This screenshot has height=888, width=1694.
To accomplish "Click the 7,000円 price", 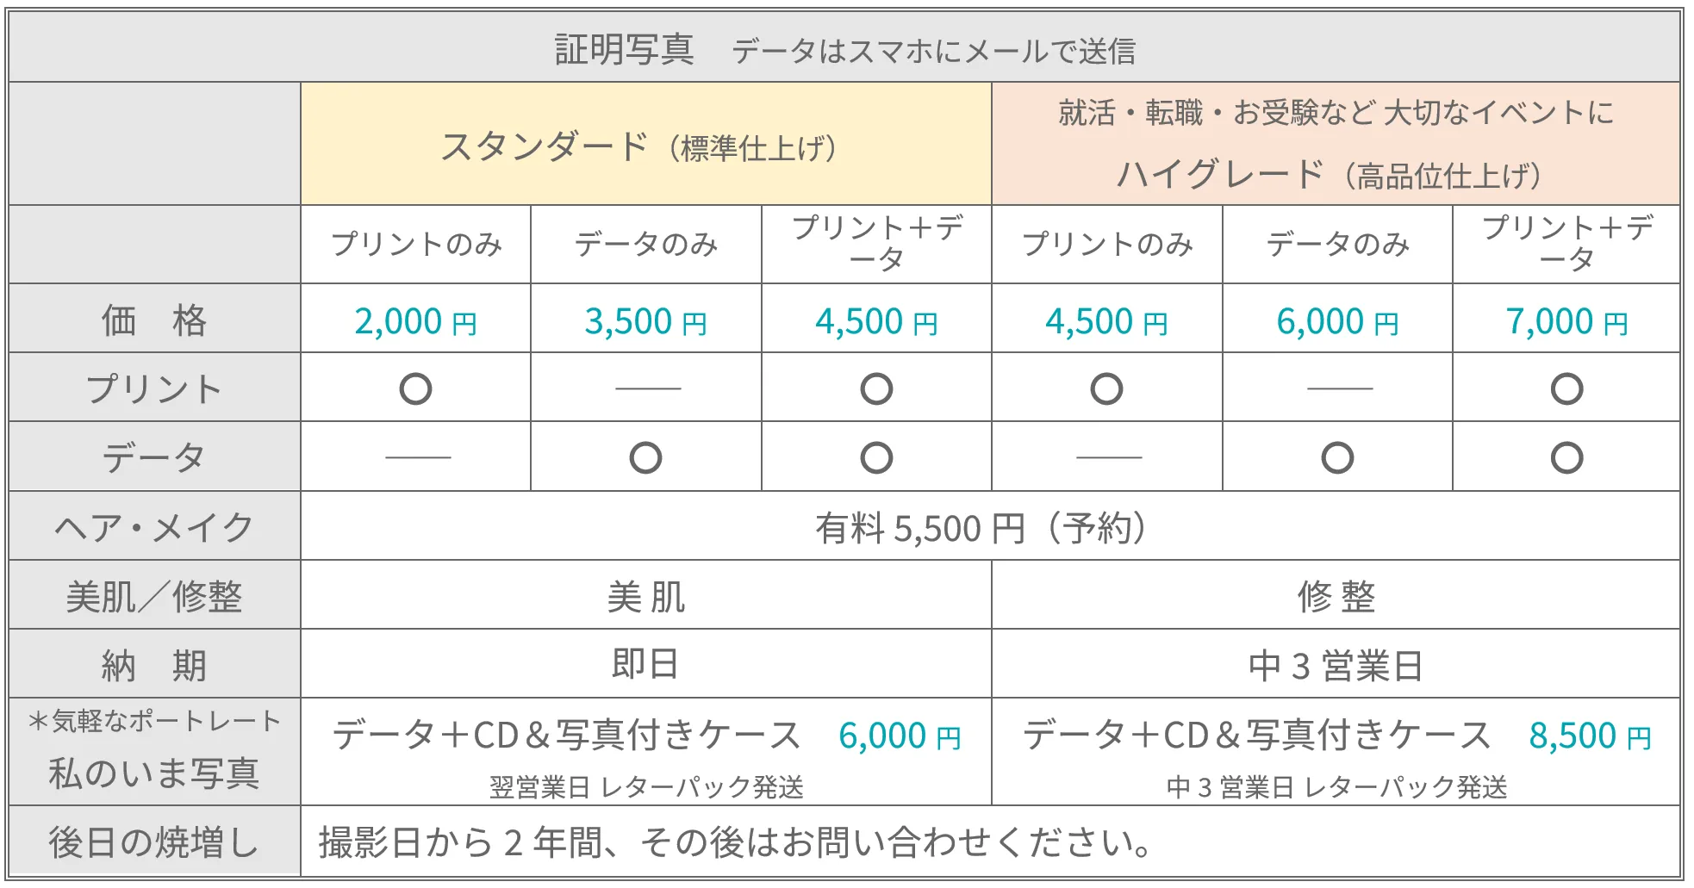I will 1566,322.
